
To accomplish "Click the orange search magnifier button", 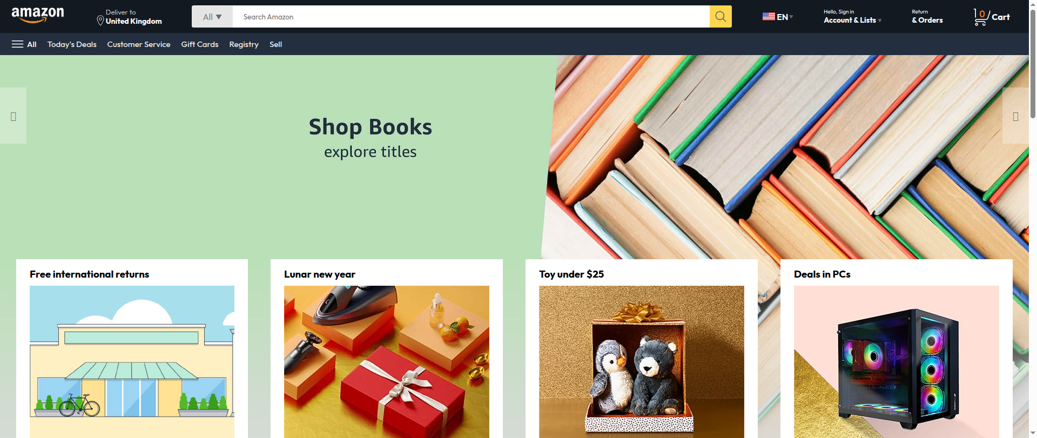I will click(x=720, y=17).
